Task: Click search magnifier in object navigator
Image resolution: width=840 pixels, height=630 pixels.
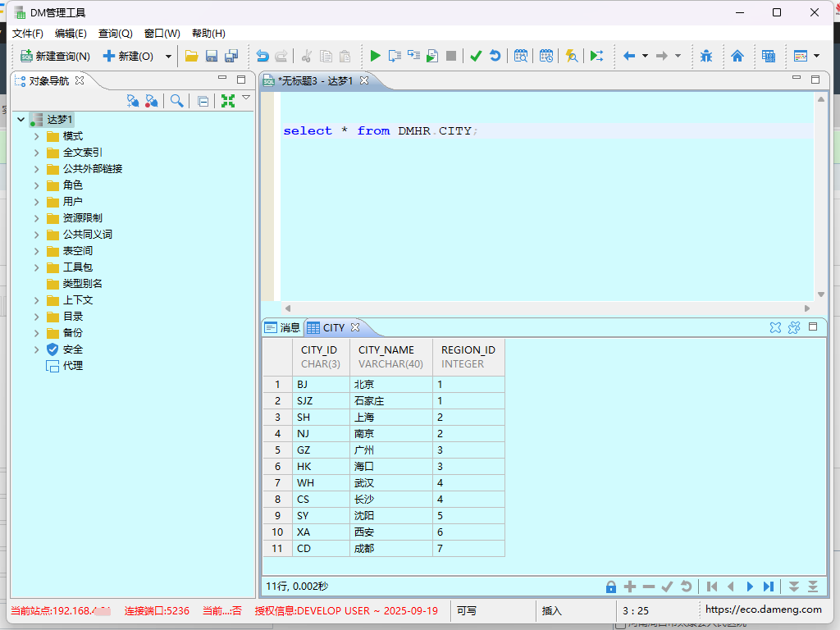Action: coord(176,101)
